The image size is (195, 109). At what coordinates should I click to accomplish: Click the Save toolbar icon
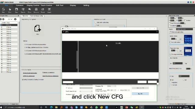pos(16,10)
